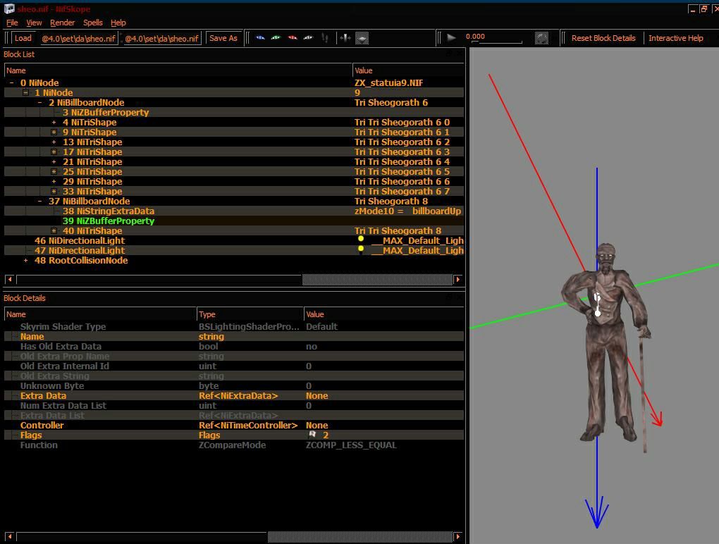The width and height of the screenshot is (719, 544).
Task: Toggle the Perspective view icon
Action: click(x=362, y=39)
